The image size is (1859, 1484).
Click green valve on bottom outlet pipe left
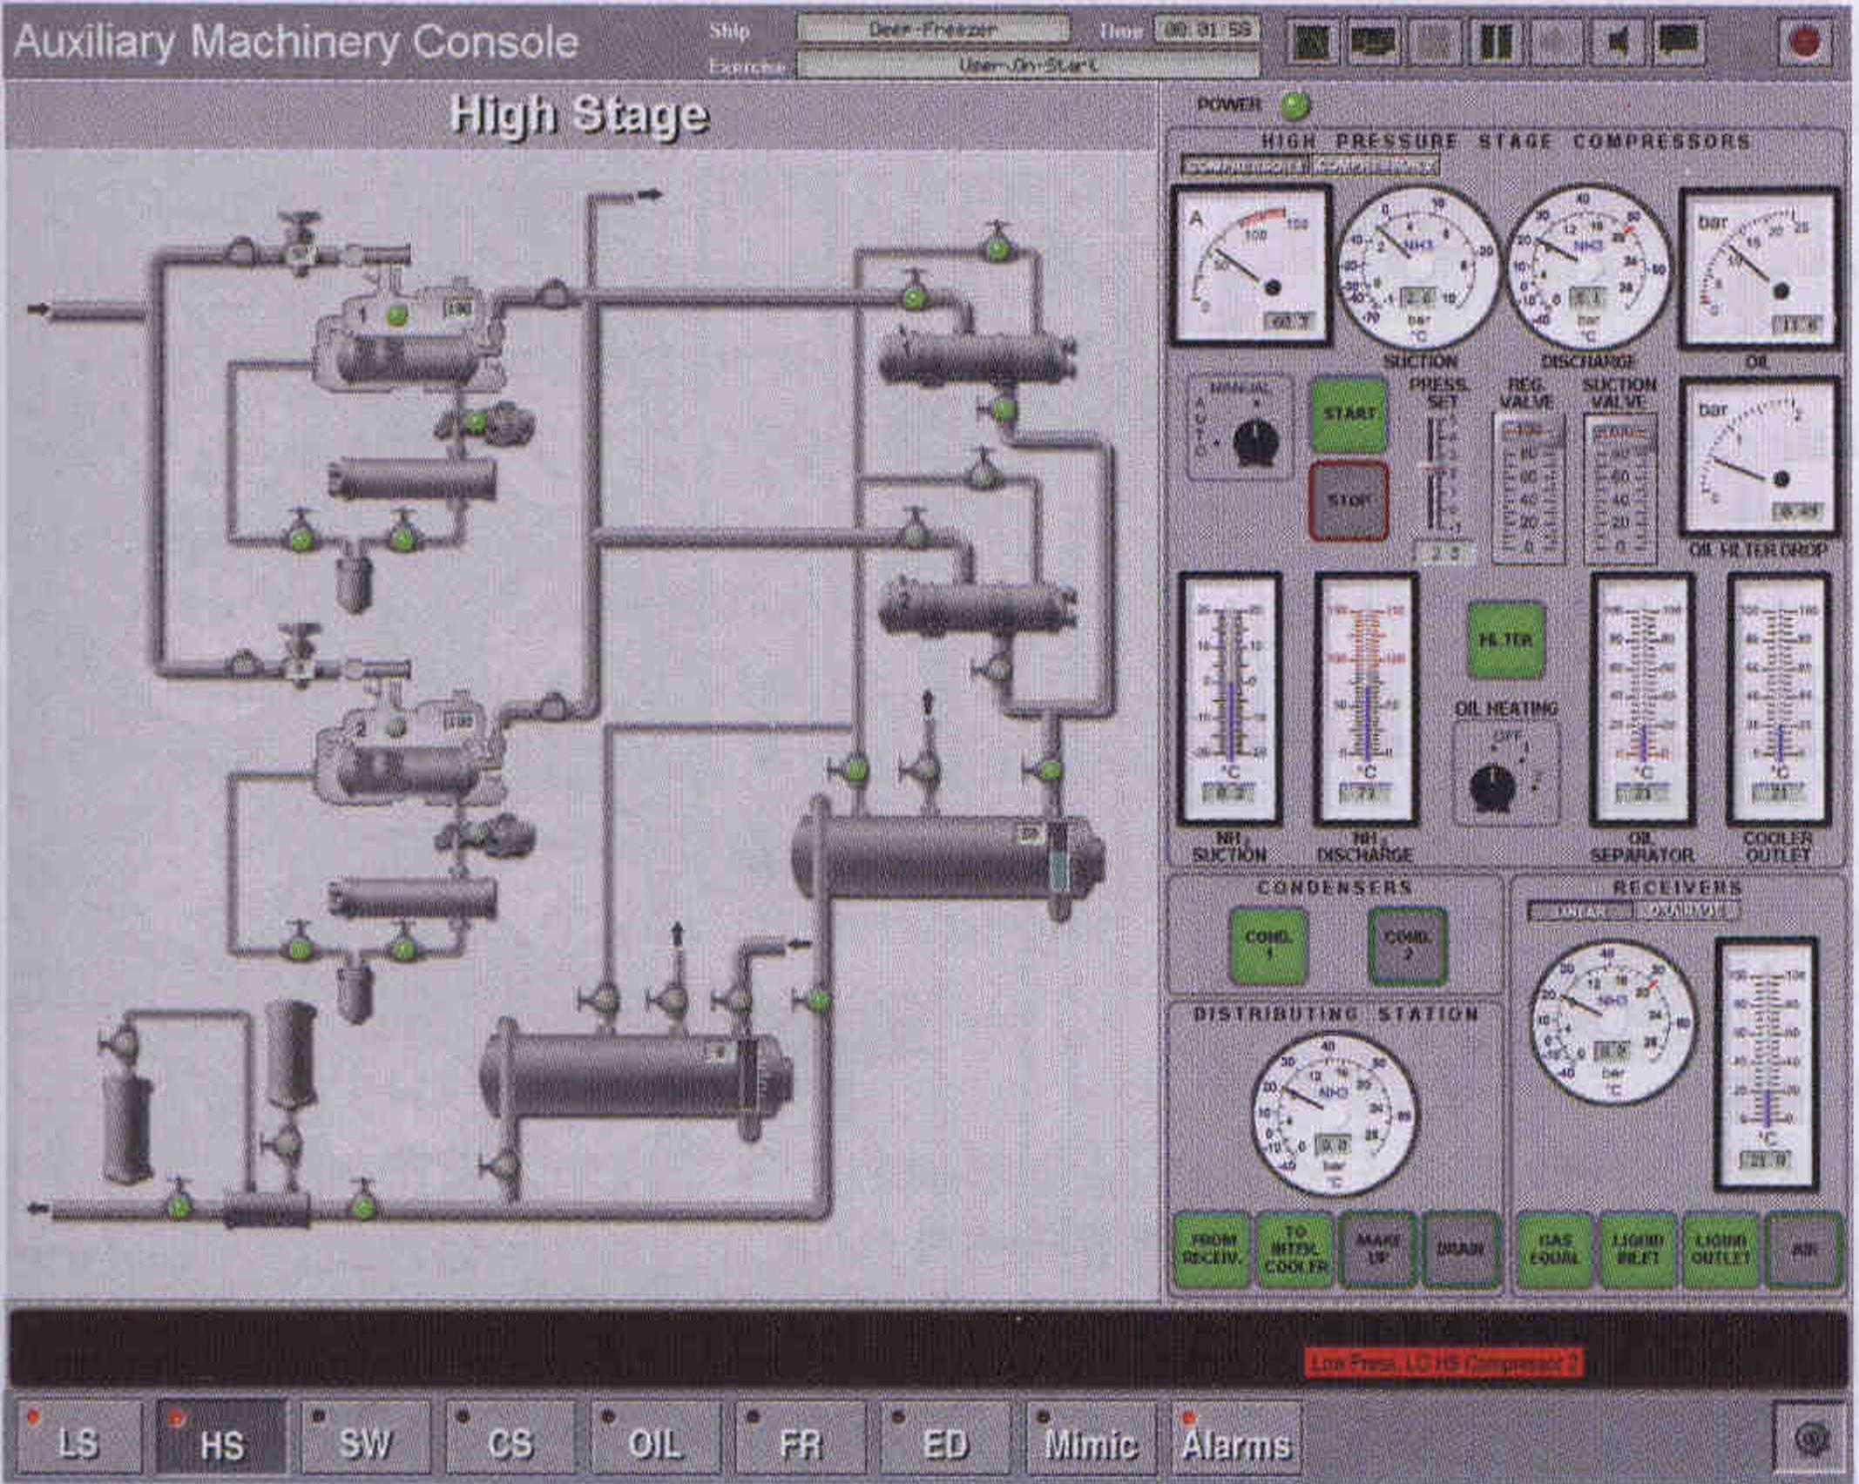click(179, 1207)
